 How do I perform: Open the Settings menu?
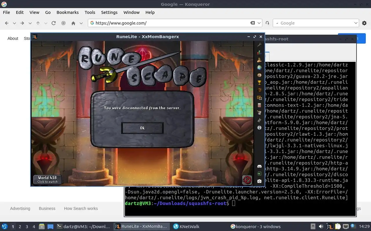109,12
